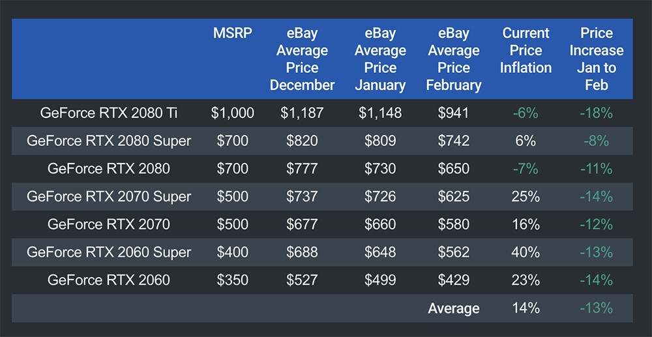Click the GeForce RTX 2080 Ti row label

tap(109, 113)
